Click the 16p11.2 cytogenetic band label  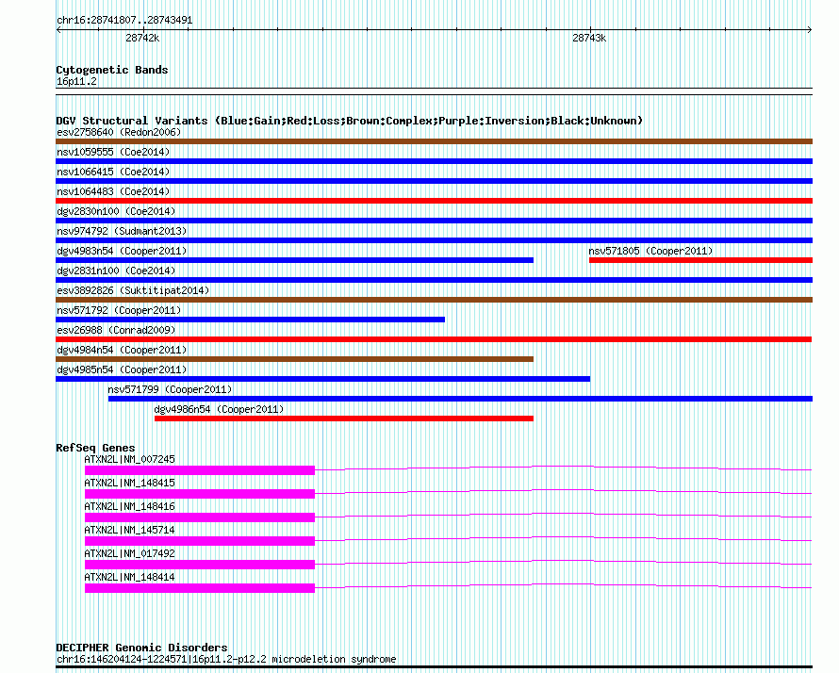click(76, 81)
